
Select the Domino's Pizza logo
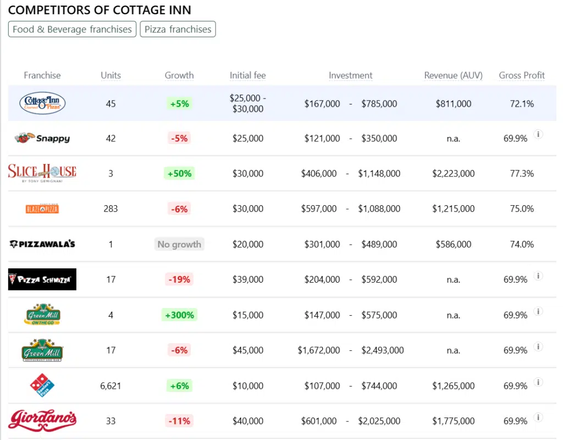pyautogui.click(x=42, y=385)
